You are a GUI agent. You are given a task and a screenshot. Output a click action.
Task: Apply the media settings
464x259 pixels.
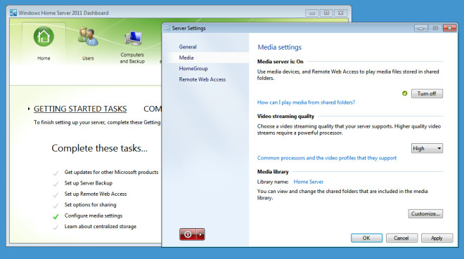coord(437,238)
